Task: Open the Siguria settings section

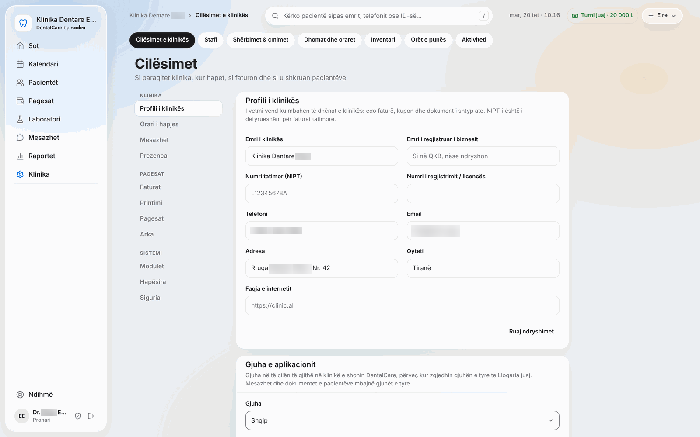Action: 178,298
